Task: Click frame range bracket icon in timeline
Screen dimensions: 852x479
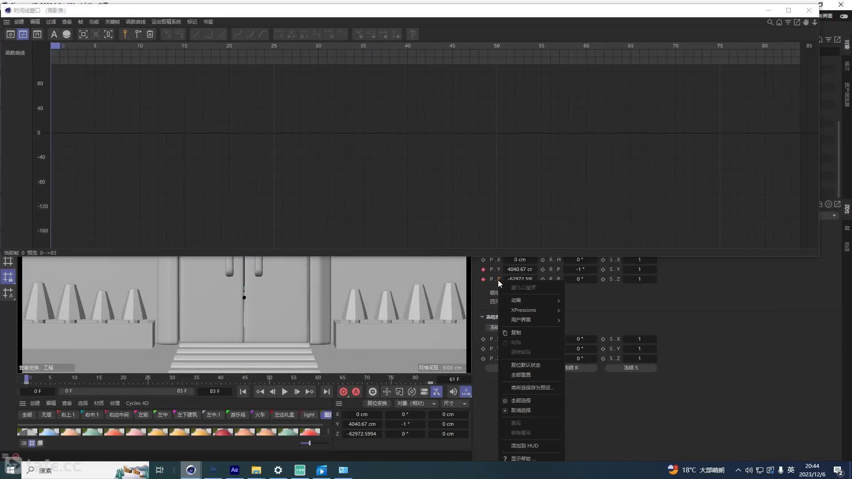Action: click(x=108, y=34)
